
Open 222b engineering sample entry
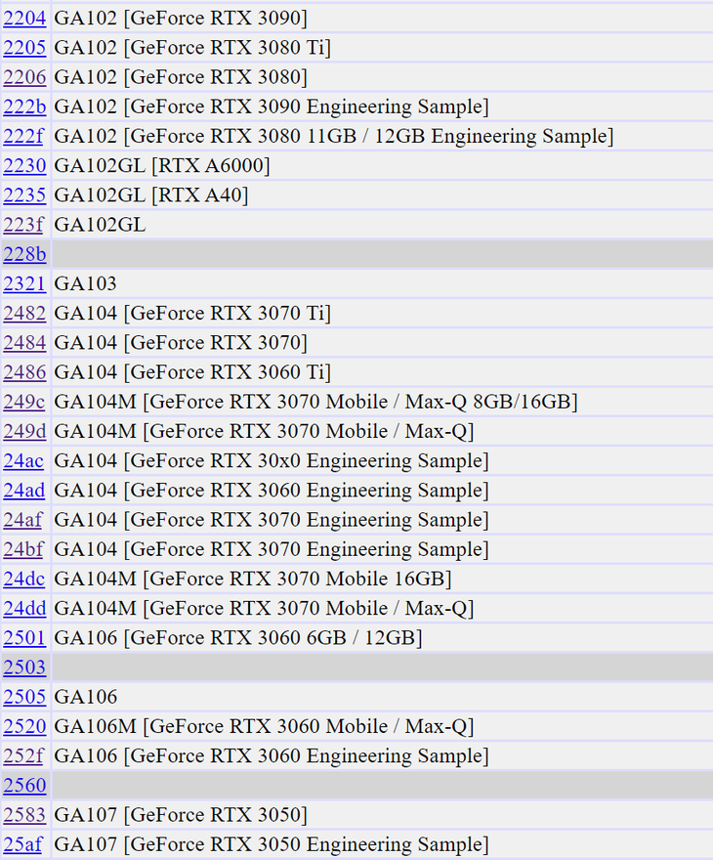pyautogui.click(x=24, y=107)
